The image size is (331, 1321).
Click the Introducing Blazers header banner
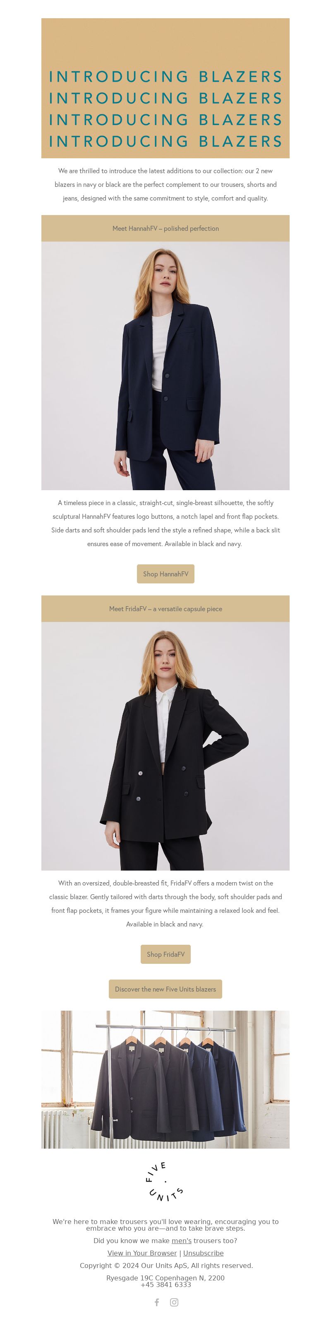pos(165,88)
